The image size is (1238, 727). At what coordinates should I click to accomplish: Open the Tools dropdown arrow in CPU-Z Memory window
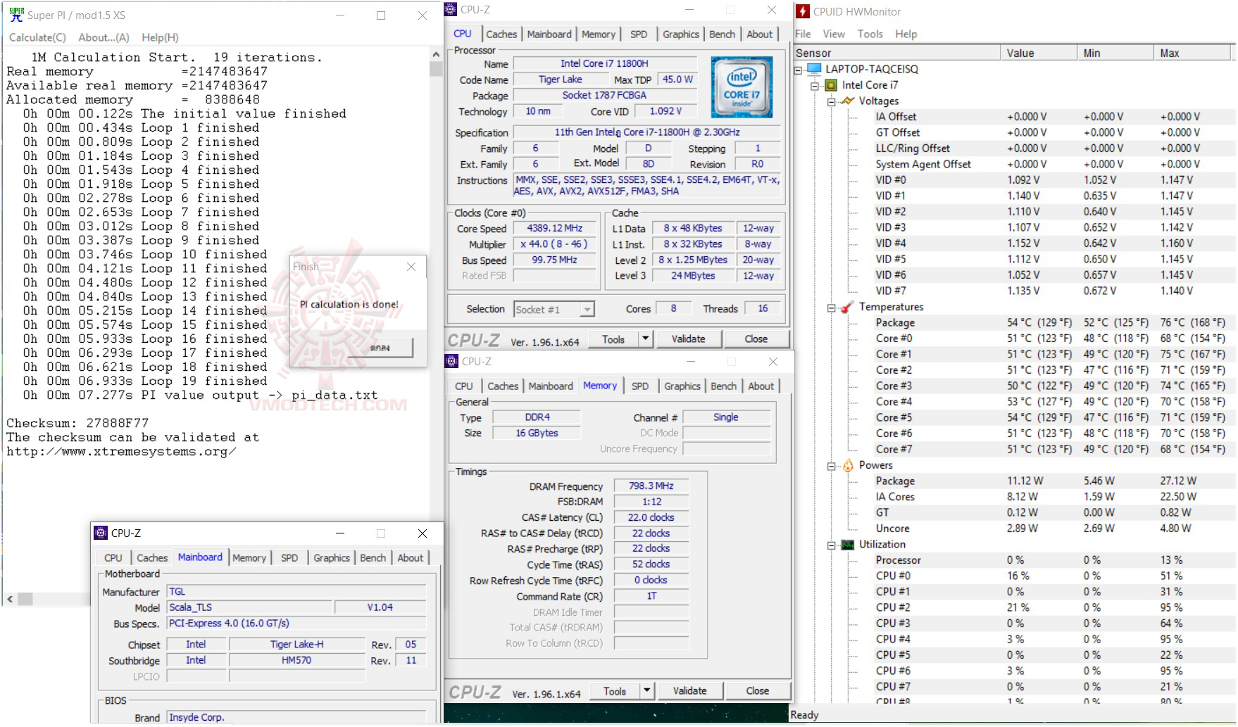[x=646, y=691]
